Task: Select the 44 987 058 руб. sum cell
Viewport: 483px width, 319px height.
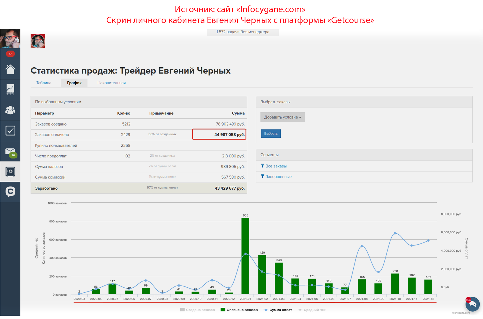Action: [x=219, y=134]
